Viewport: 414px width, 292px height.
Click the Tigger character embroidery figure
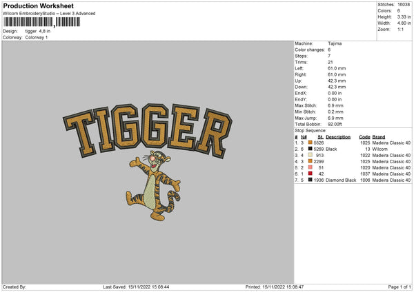(x=154, y=185)
